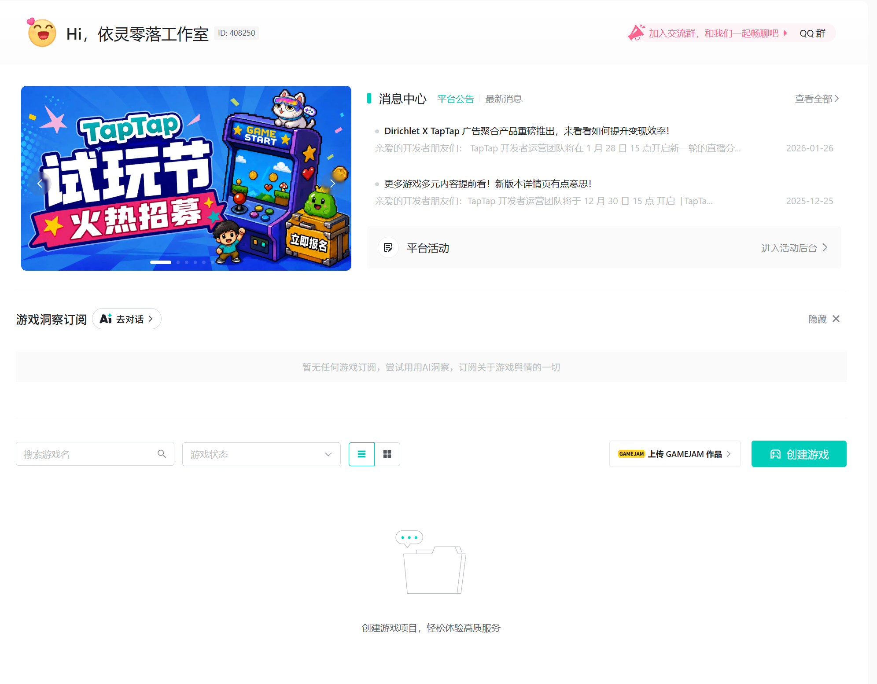Viewport: 877px width, 684px height.
Task: Click the pink megaphone icon
Action: [x=636, y=33]
